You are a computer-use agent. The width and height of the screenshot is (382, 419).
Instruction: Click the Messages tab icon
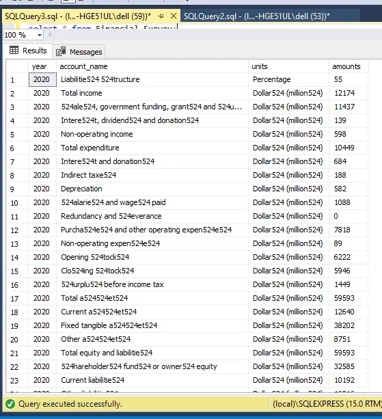[x=61, y=51]
